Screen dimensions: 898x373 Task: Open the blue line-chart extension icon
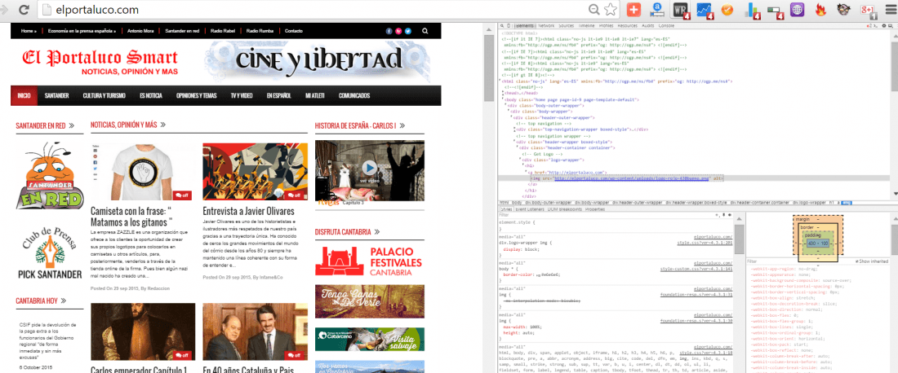(x=704, y=10)
